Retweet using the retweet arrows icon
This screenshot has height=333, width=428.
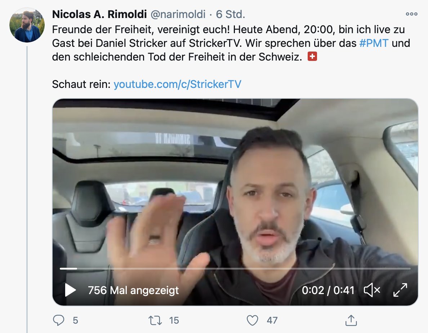(155, 320)
